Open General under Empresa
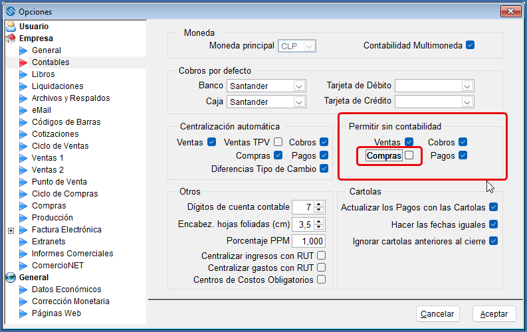Image resolution: width=527 pixels, height=332 pixels. point(47,50)
